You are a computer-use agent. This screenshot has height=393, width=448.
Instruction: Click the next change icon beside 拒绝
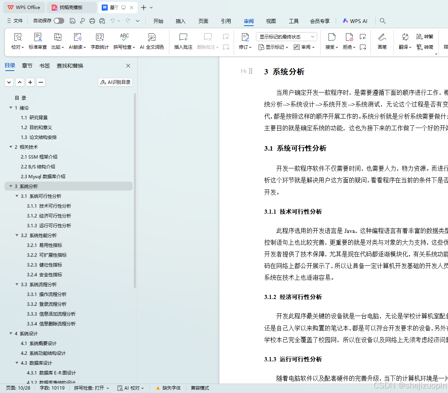pyautogui.click(x=363, y=47)
